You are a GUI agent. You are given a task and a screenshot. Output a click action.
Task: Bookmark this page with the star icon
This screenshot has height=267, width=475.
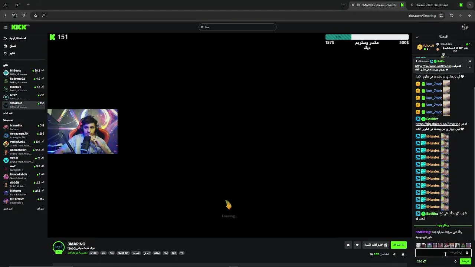click(36, 16)
